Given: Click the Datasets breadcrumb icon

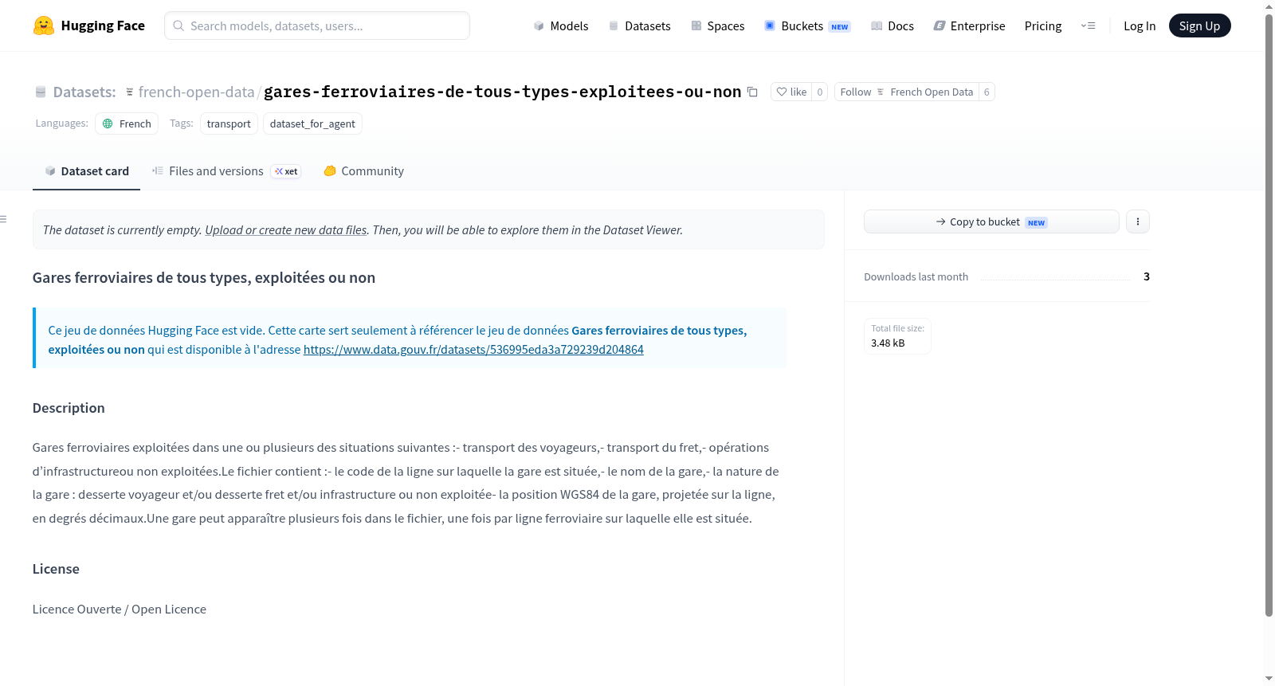Looking at the screenshot, I should 41,92.
